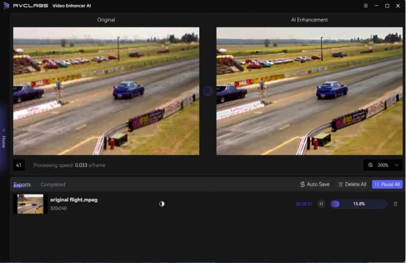This screenshot has height=263, width=406.
Task: Maximize the Video Enhancer AI window
Action: [387, 6]
